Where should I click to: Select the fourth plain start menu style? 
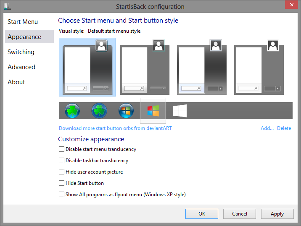pos(259,67)
